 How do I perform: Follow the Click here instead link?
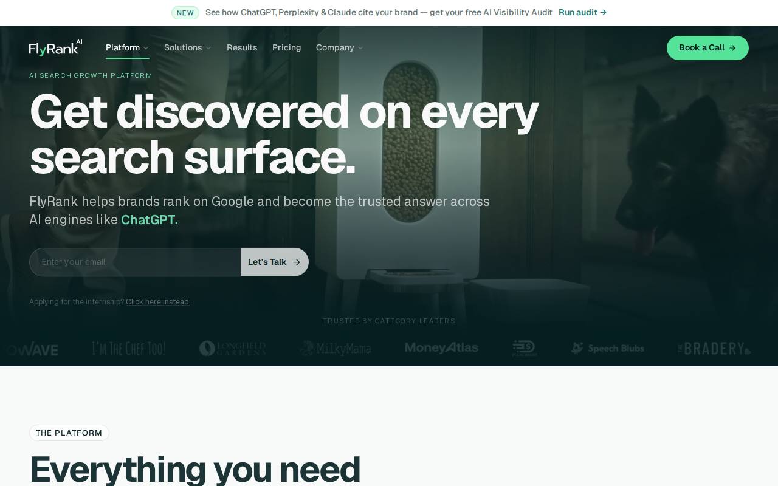click(158, 302)
